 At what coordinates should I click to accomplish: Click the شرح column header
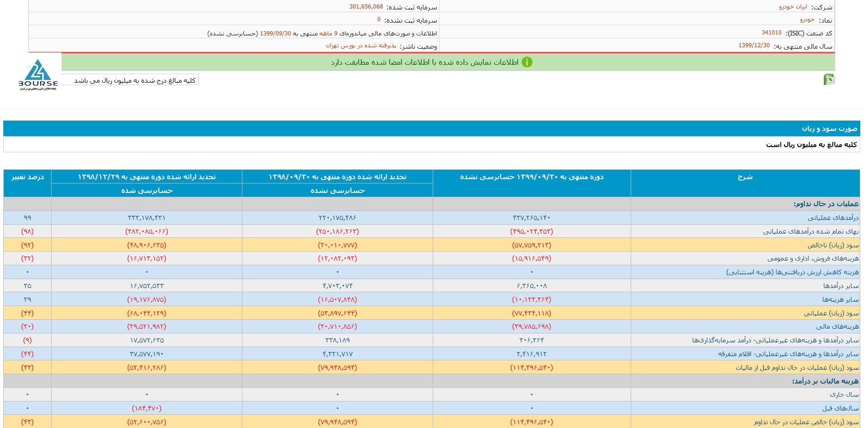pos(745,183)
